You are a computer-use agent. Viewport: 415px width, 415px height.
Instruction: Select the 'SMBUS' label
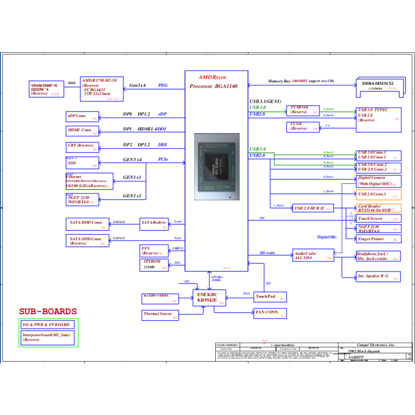click(x=178, y=248)
